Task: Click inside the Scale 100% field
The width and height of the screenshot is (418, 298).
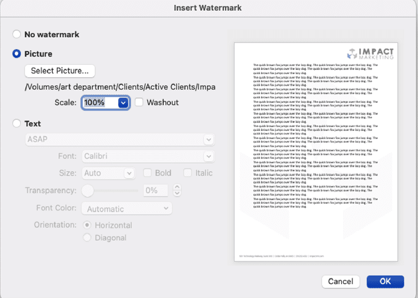Action: 99,103
